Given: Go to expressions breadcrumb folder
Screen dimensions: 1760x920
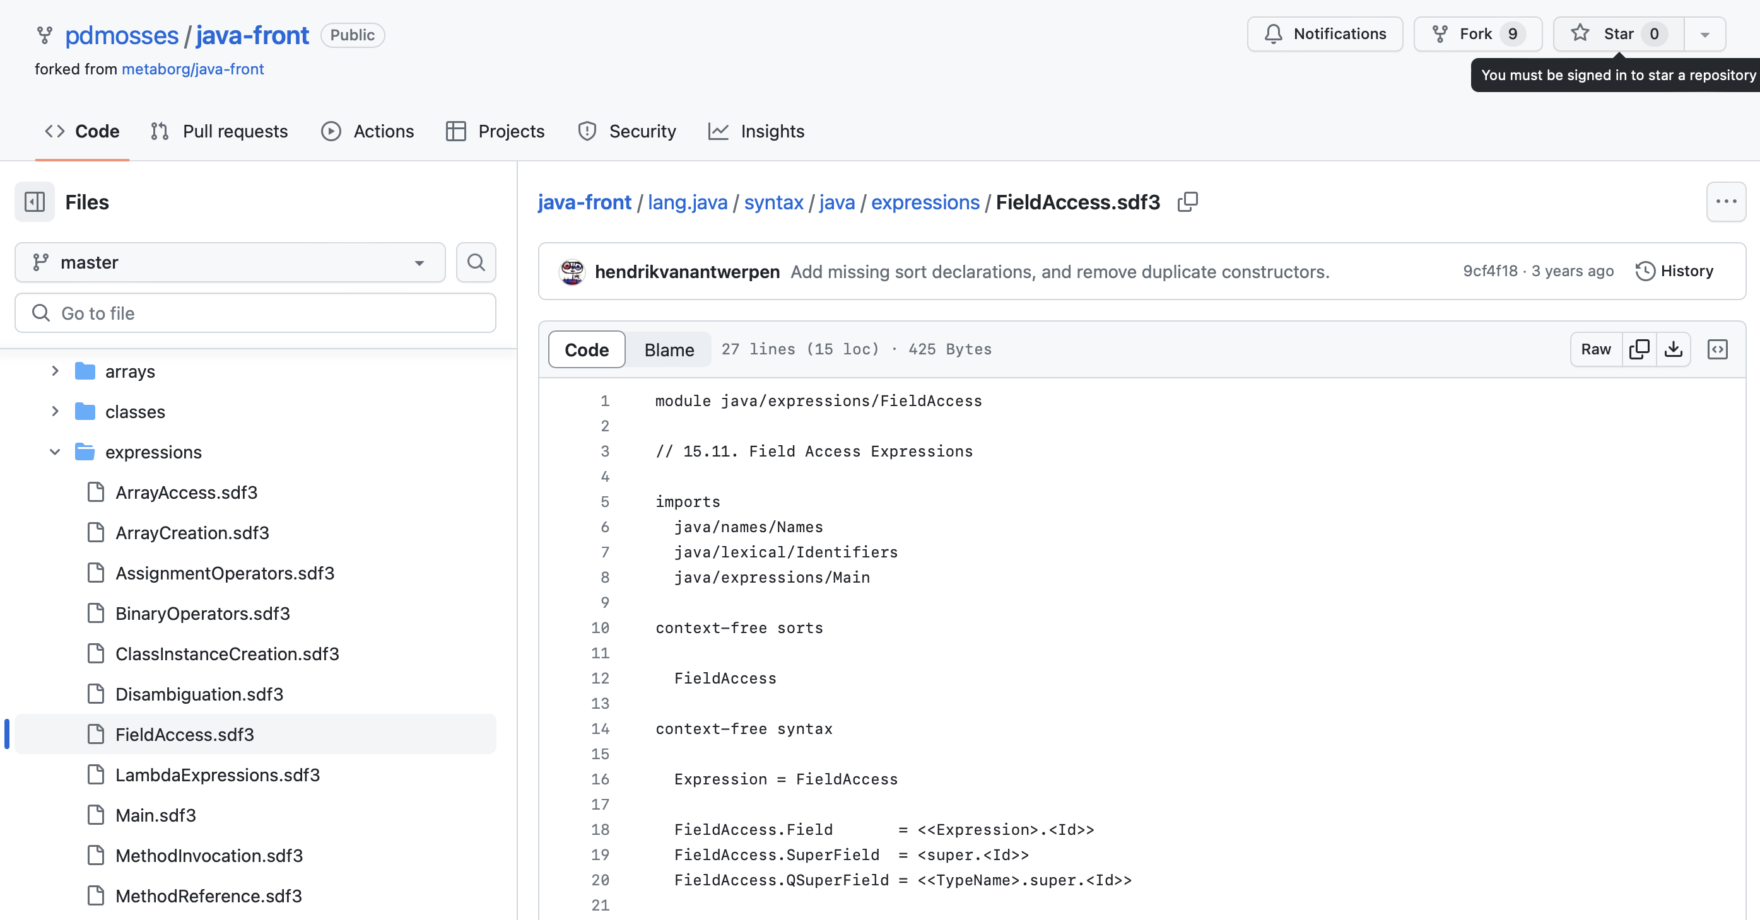Looking at the screenshot, I should pyautogui.click(x=925, y=202).
